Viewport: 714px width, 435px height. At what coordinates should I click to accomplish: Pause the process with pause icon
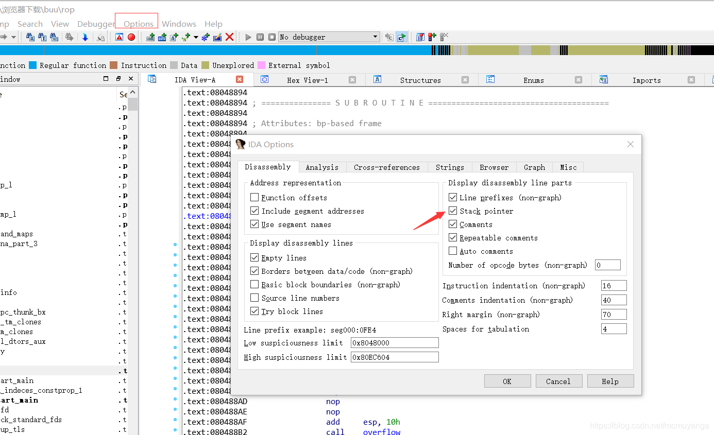[260, 37]
